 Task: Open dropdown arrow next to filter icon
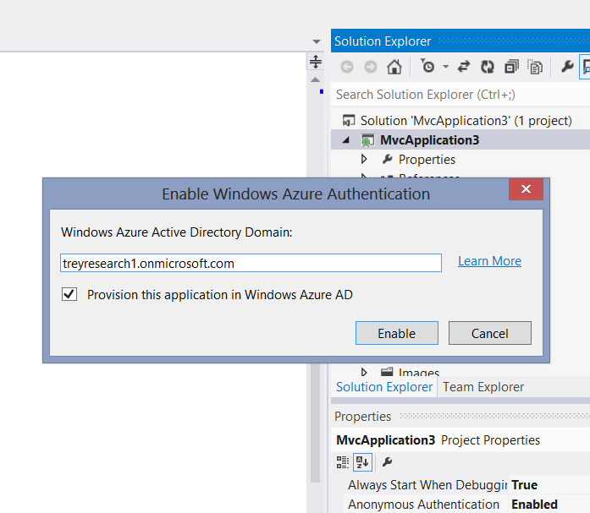446,67
